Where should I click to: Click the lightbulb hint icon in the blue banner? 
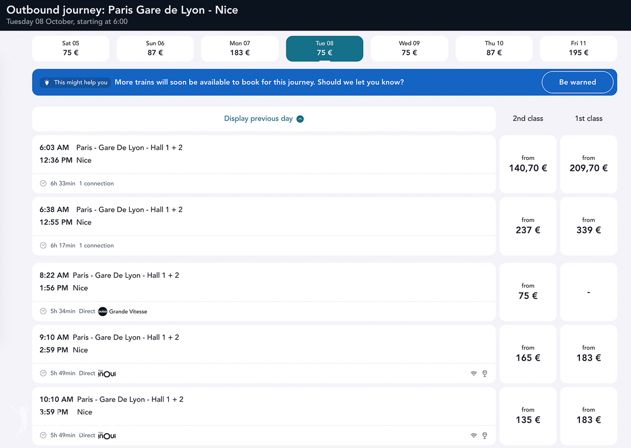point(47,83)
